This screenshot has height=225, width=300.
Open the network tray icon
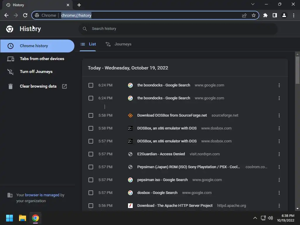pos(263,218)
